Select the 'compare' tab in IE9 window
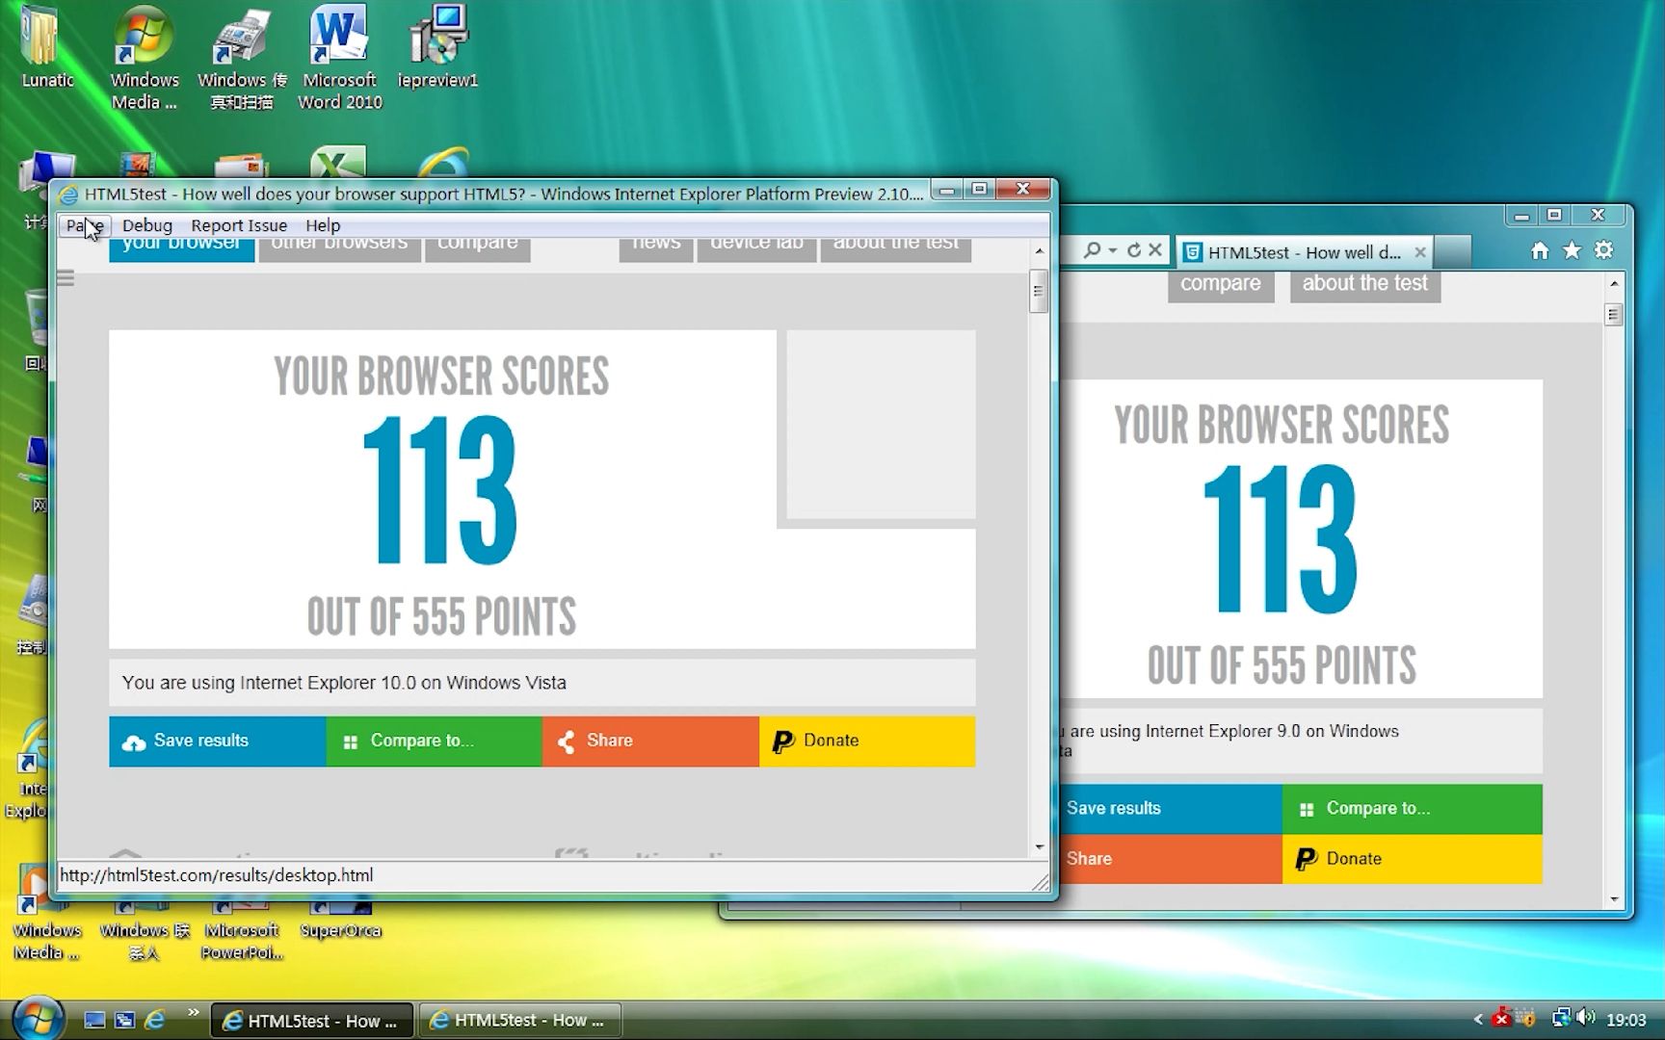 pos(1221,286)
